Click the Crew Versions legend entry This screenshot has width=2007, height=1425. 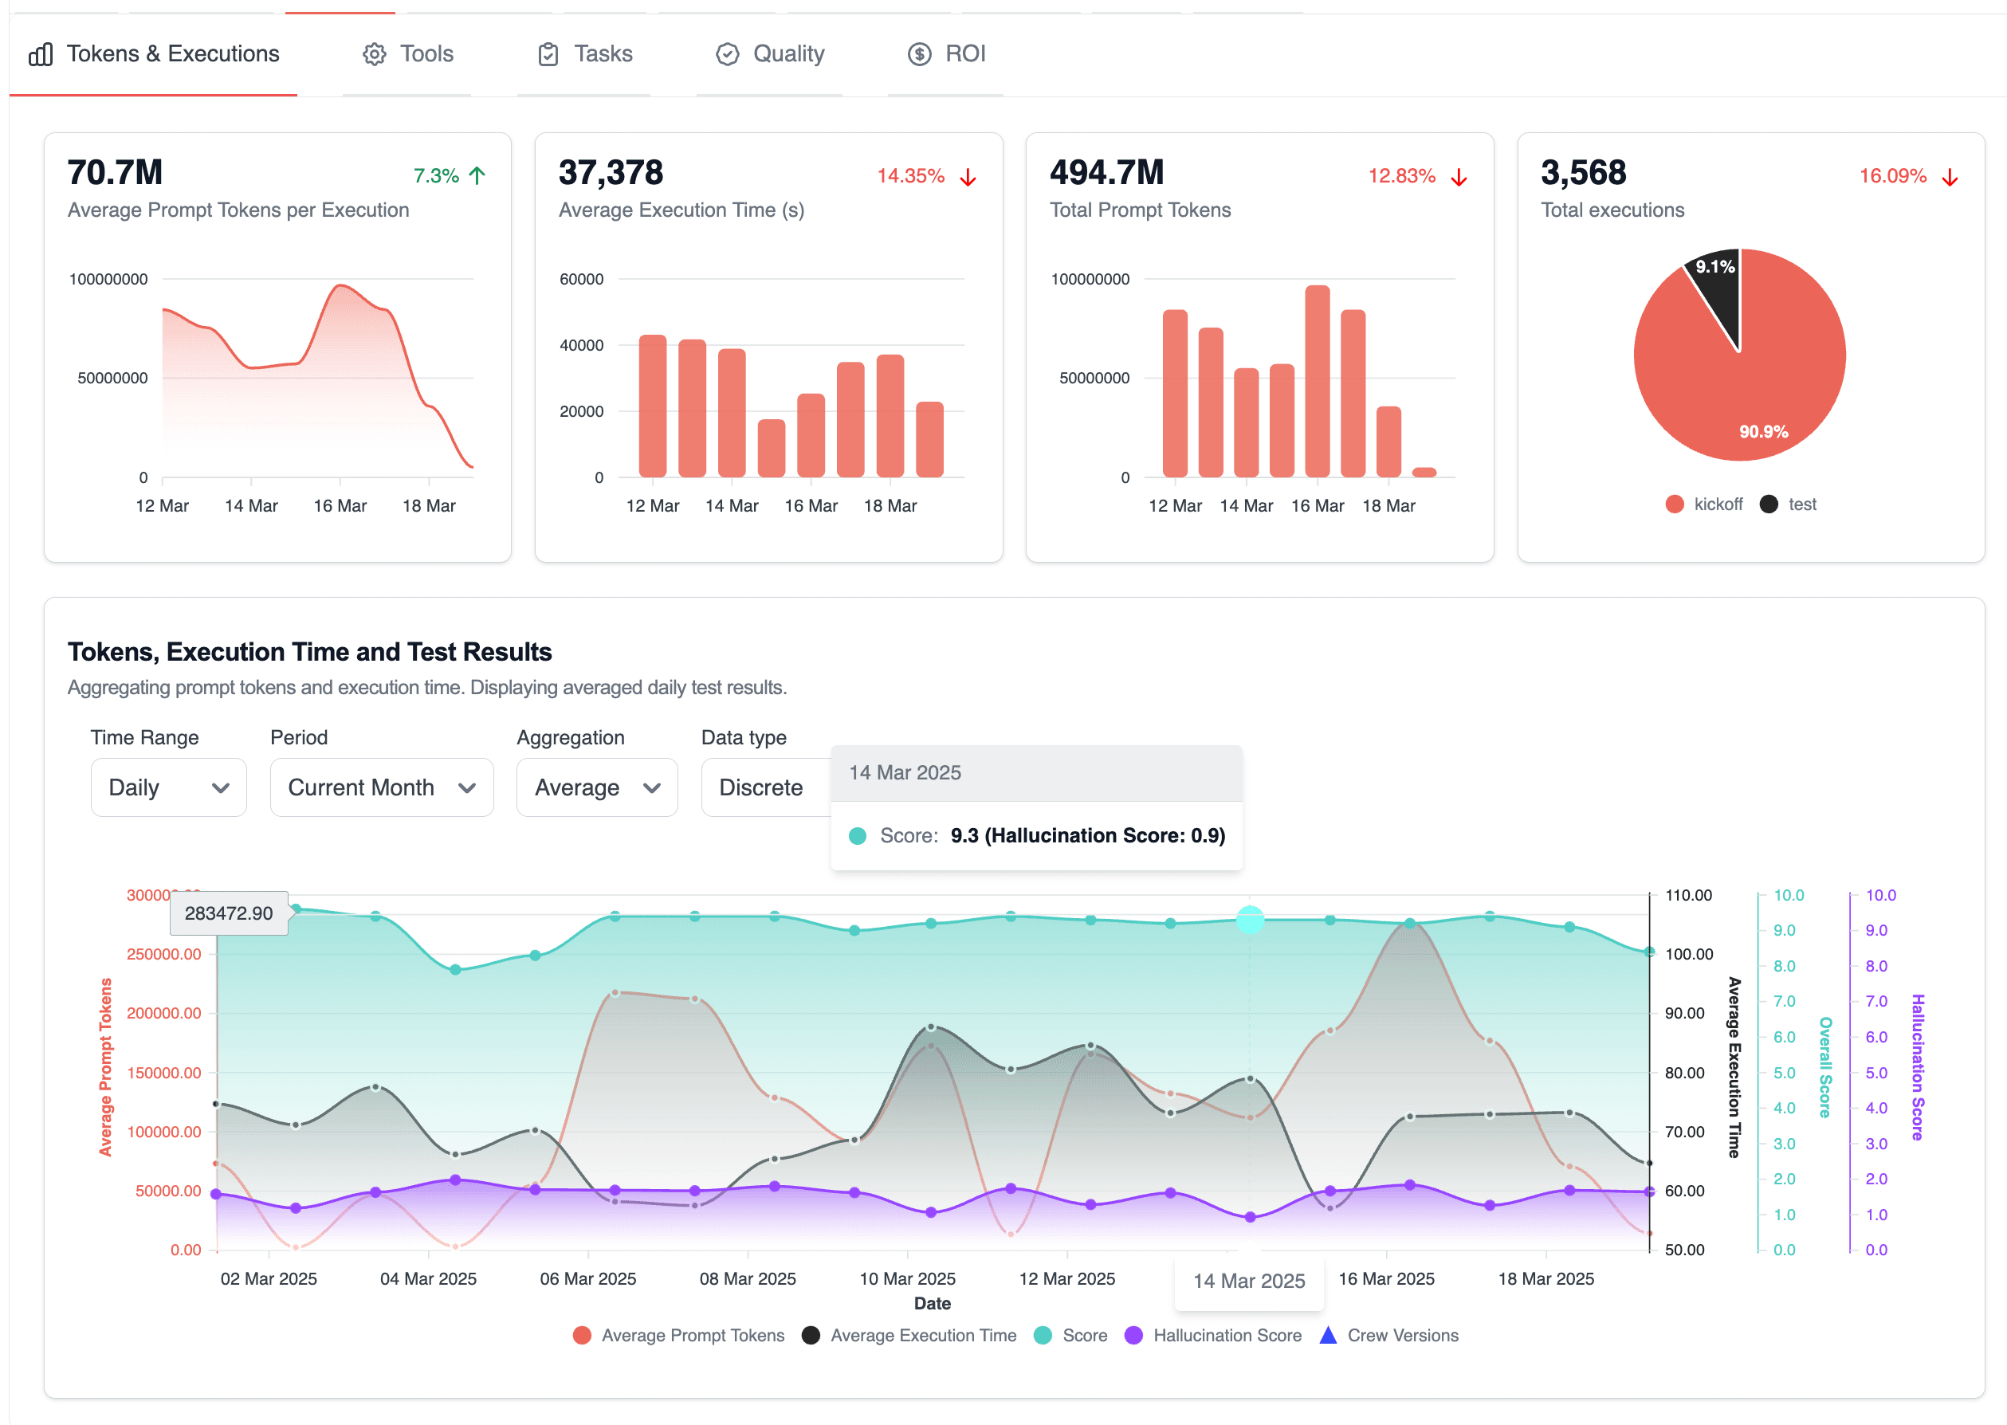(x=1389, y=1335)
